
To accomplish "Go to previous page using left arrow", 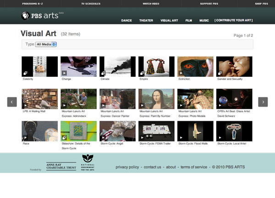I will [12, 102].
